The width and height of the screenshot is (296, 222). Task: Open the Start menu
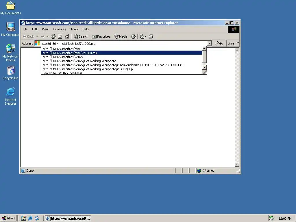click(x=8, y=219)
